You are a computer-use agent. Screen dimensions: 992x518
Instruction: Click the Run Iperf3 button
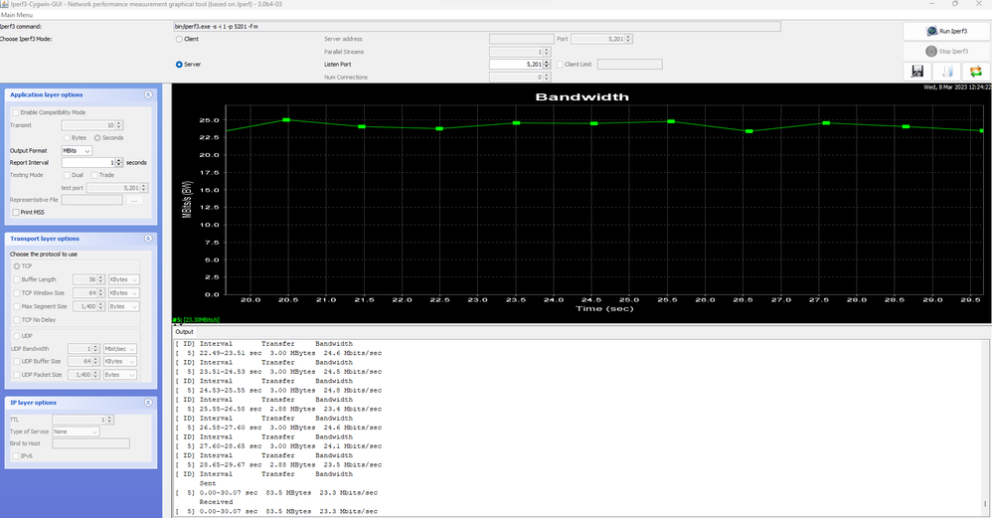[946, 32]
